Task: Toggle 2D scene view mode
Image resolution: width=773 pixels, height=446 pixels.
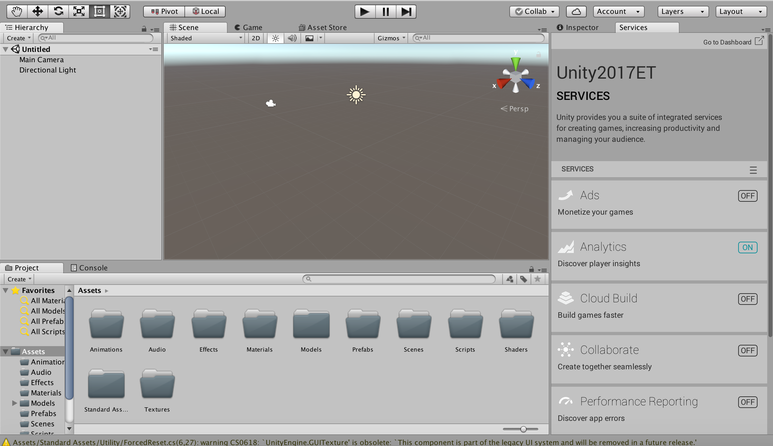Action: pos(256,38)
